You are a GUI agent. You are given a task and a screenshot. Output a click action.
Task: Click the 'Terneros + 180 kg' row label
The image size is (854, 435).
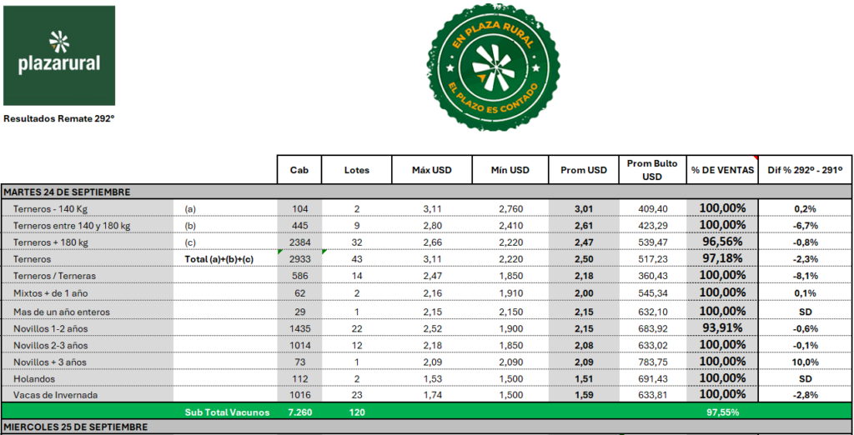(x=49, y=242)
